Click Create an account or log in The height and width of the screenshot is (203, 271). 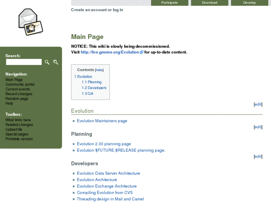pyautogui.click(x=97, y=10)
